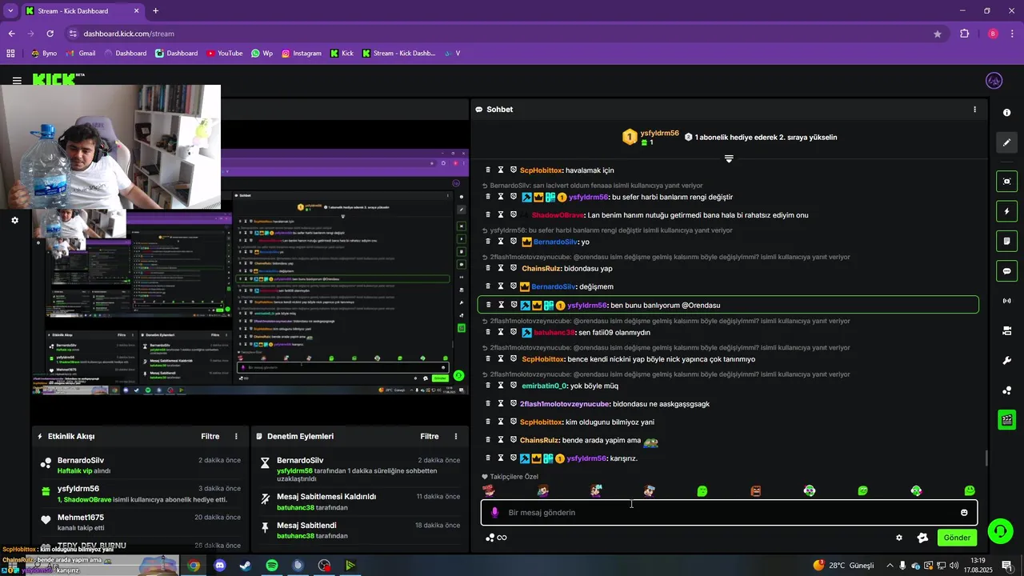Click username 2flash1molotovzeynucube 'bidondasu ne' message
1024x576 pixels.
(x=565, y=404)
